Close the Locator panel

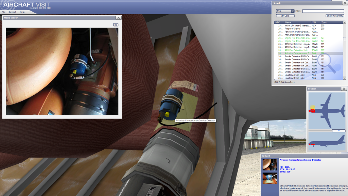tap(344, 89)
